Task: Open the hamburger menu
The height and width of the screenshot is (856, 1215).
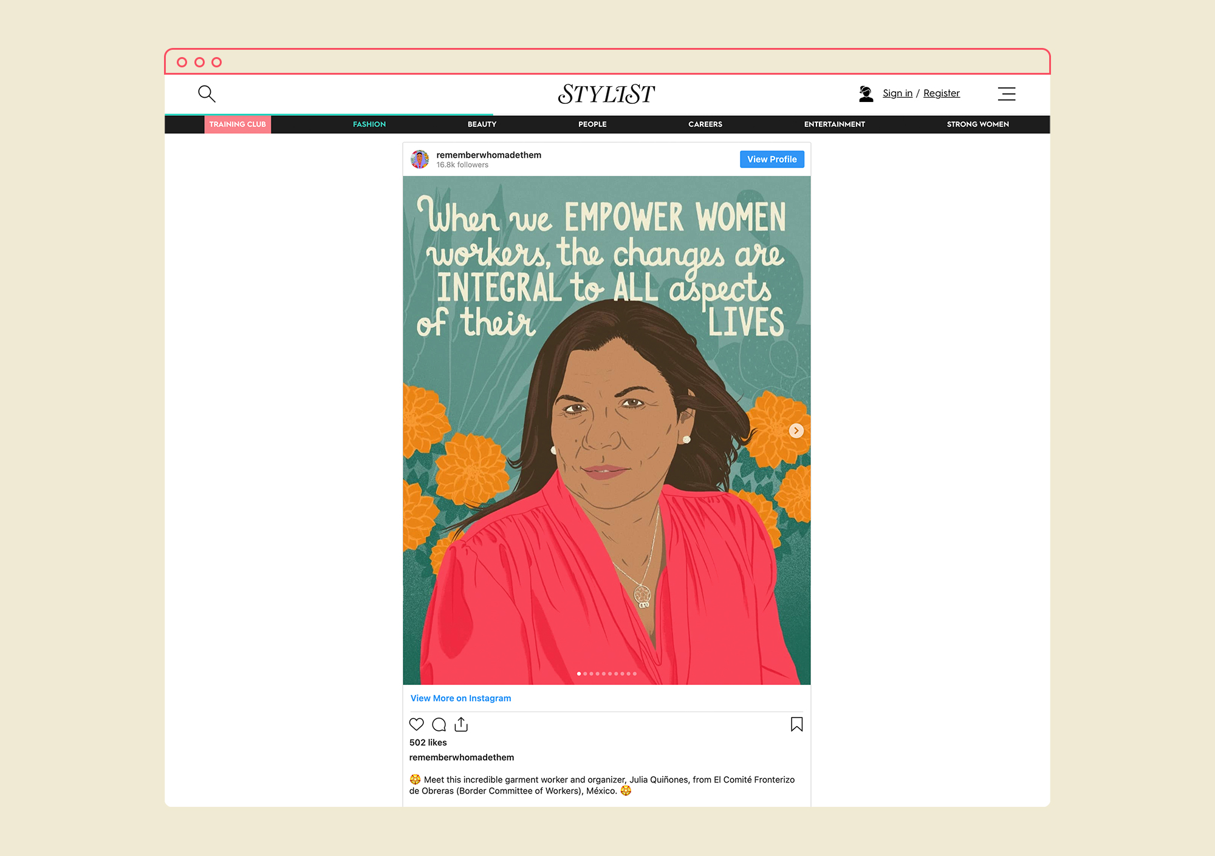Action: (x=1007, y=93)
